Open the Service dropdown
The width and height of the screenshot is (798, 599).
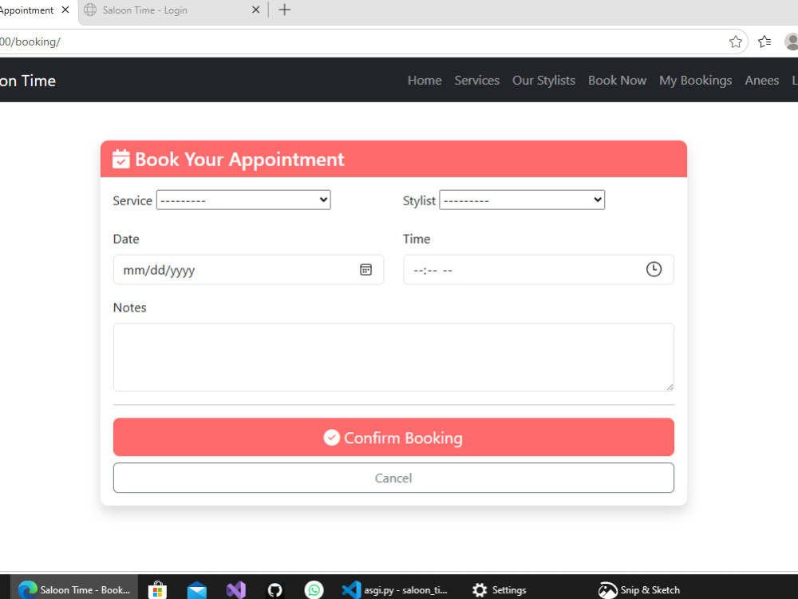coord(243,200)
